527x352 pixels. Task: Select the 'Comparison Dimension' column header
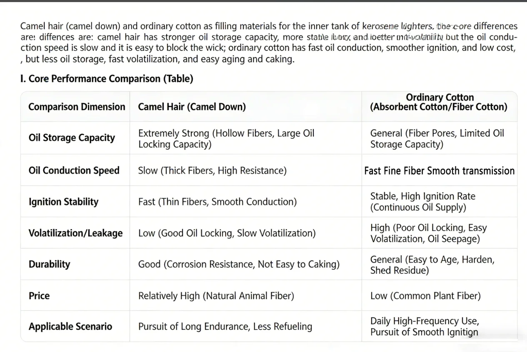77,107
